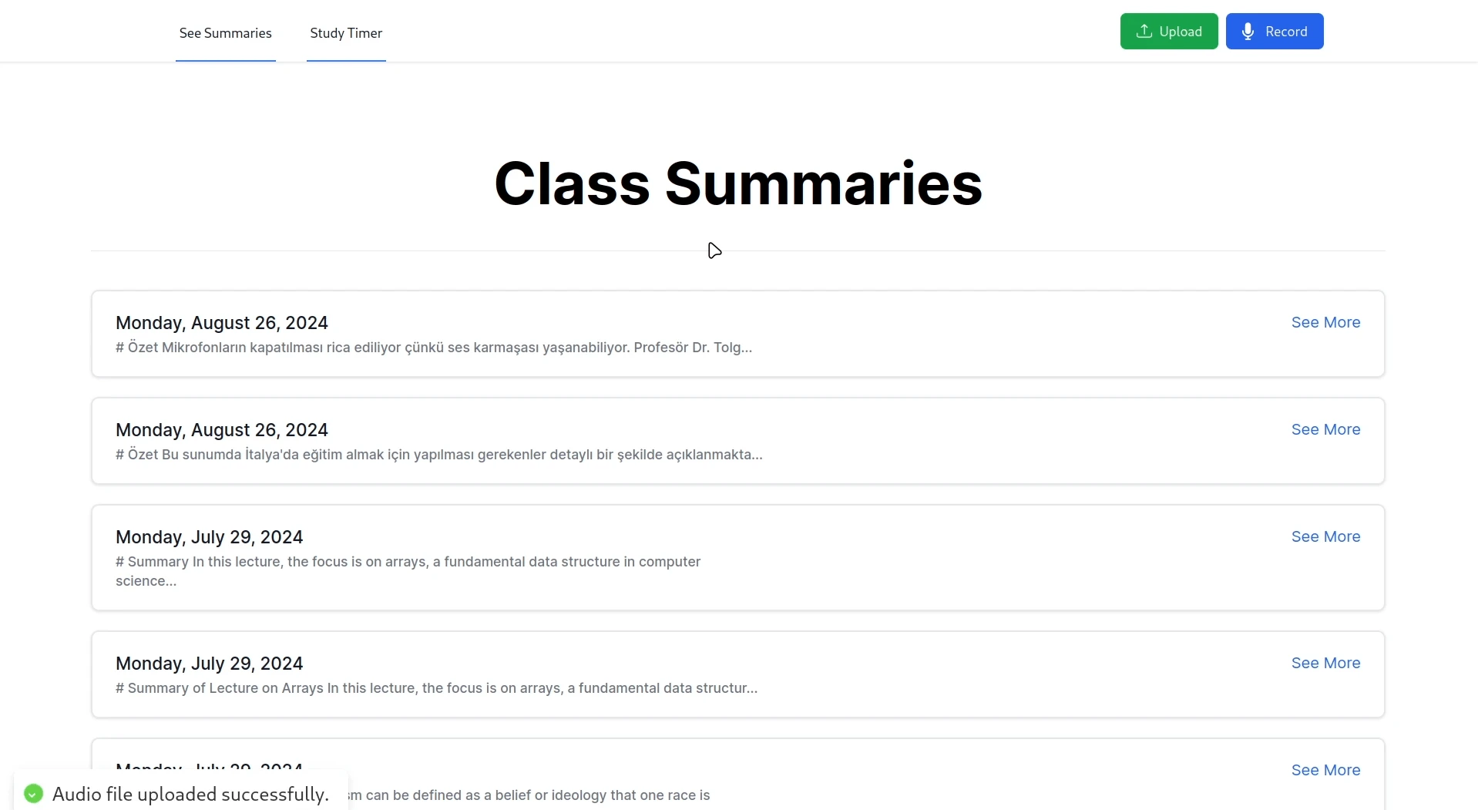Viewport: 1478px width, 810px height.
Task: Switch to the Study Timer tab
Action: point(346,33)
